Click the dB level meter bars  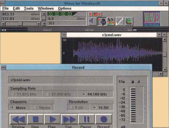point(133,105)
